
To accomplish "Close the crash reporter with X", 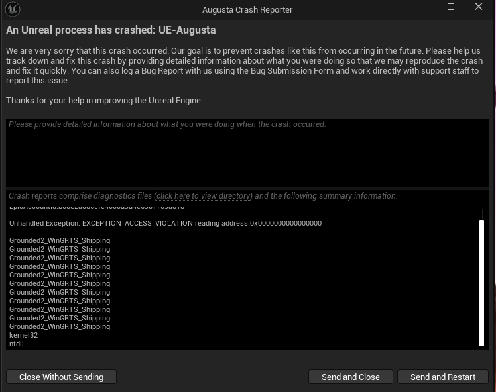I will (479, 7).
